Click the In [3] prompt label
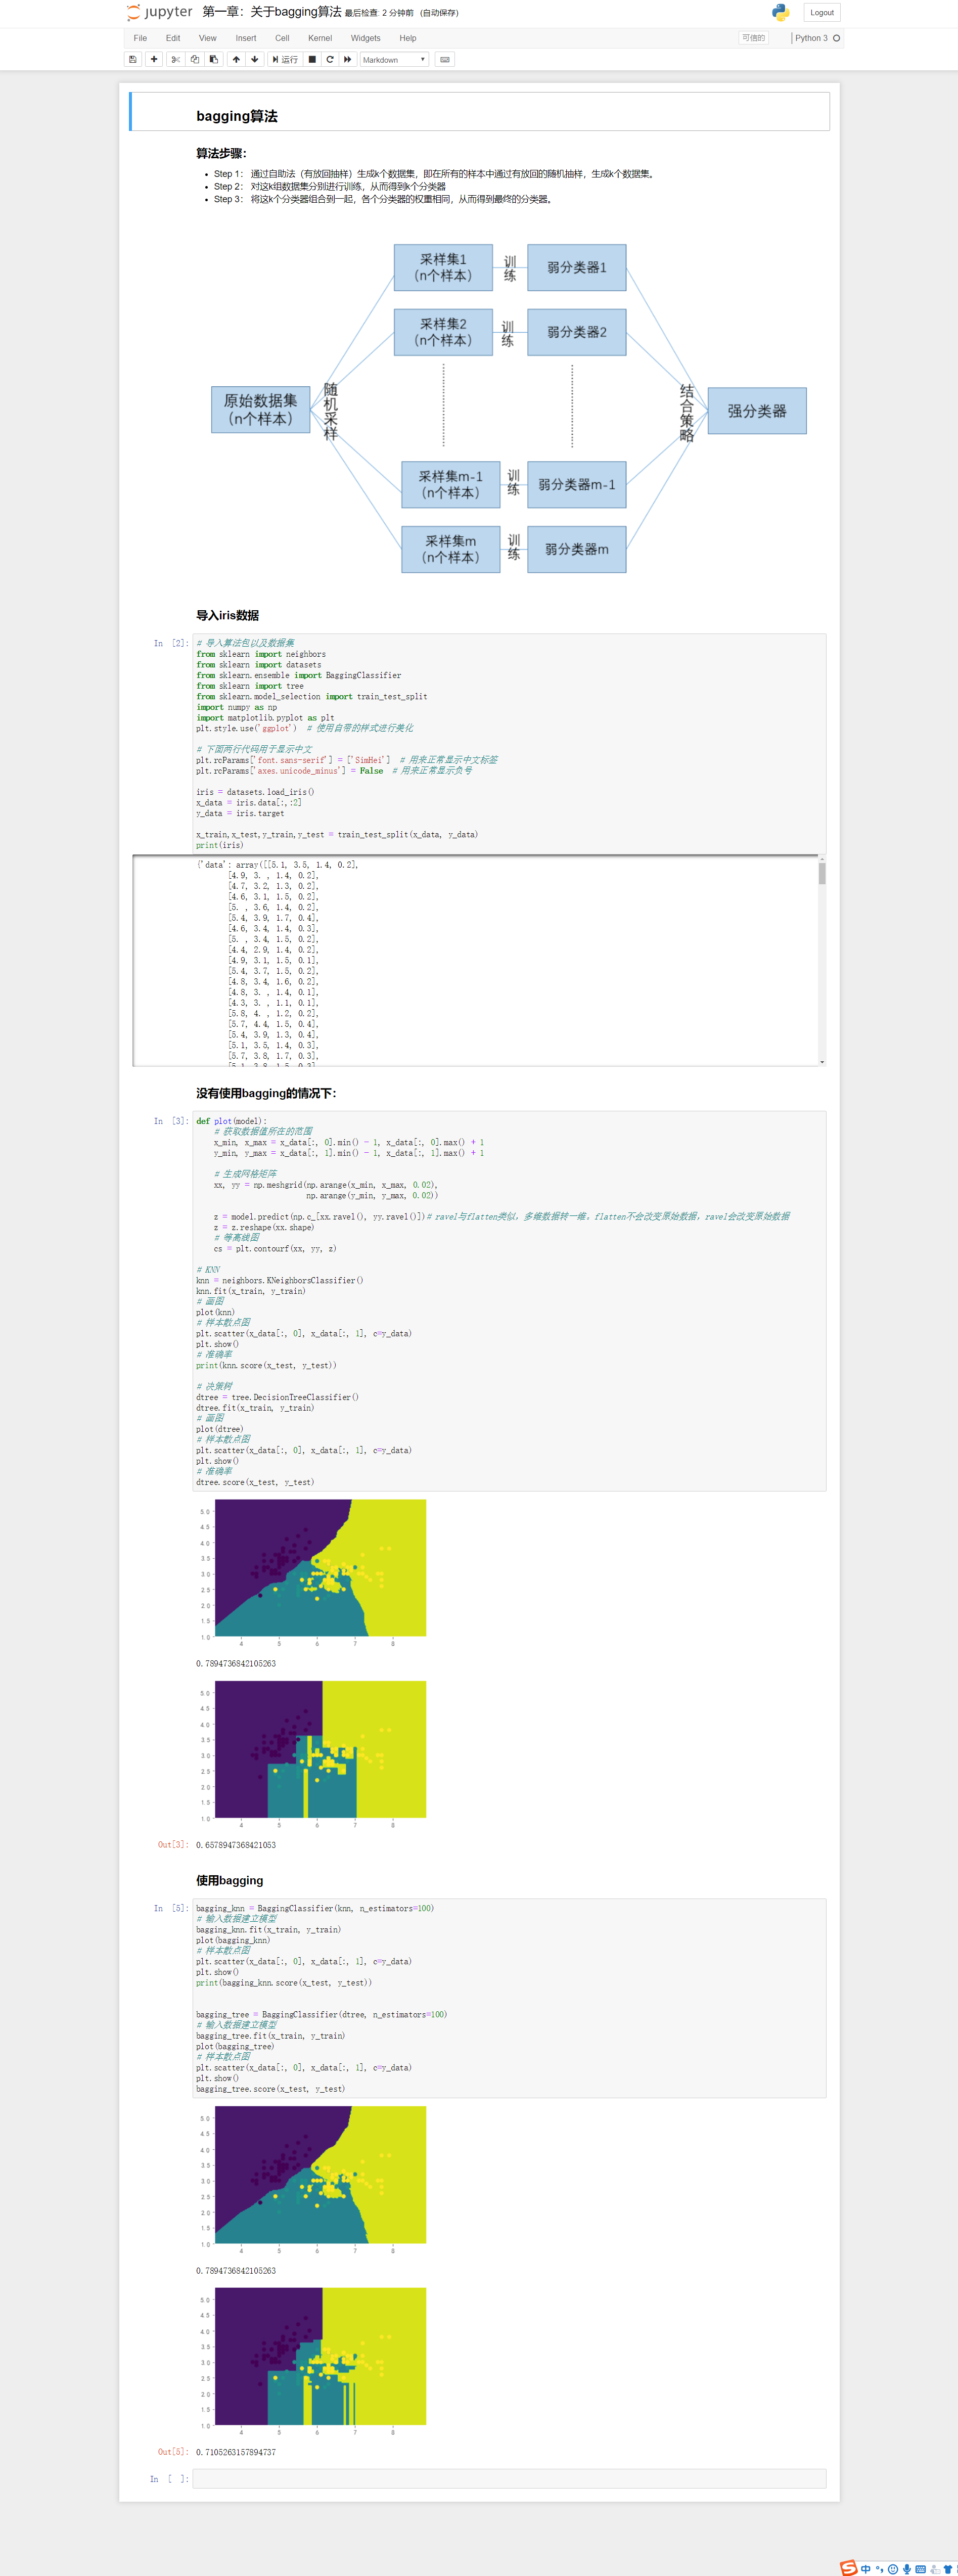This screenshot has width=958, height=2576. point(171,1121)
